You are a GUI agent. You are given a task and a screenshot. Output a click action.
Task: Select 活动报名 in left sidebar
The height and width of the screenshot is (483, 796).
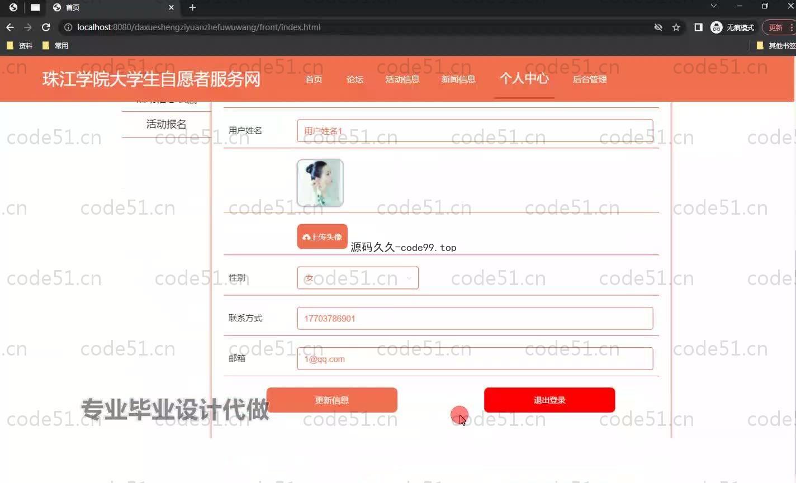166,124
